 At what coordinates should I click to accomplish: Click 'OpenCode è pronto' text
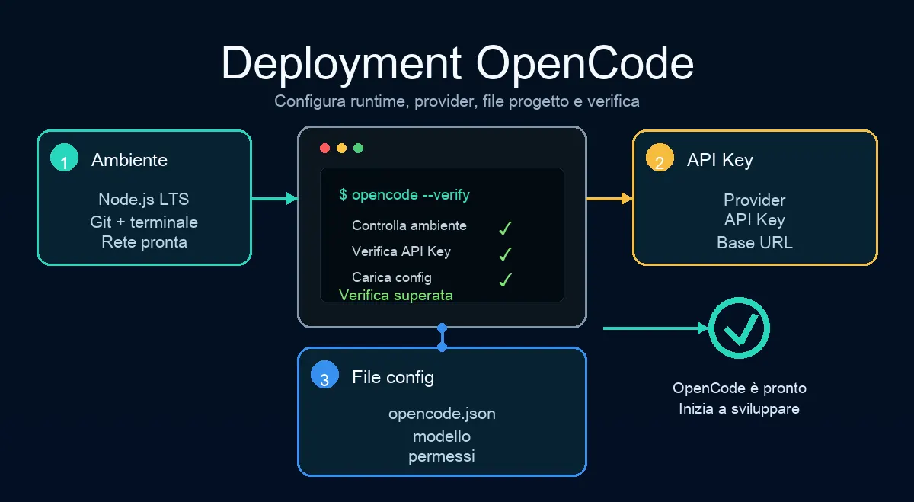pos(740,388)
